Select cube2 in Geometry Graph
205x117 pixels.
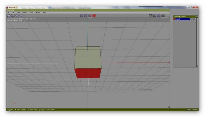click(182, 19)
